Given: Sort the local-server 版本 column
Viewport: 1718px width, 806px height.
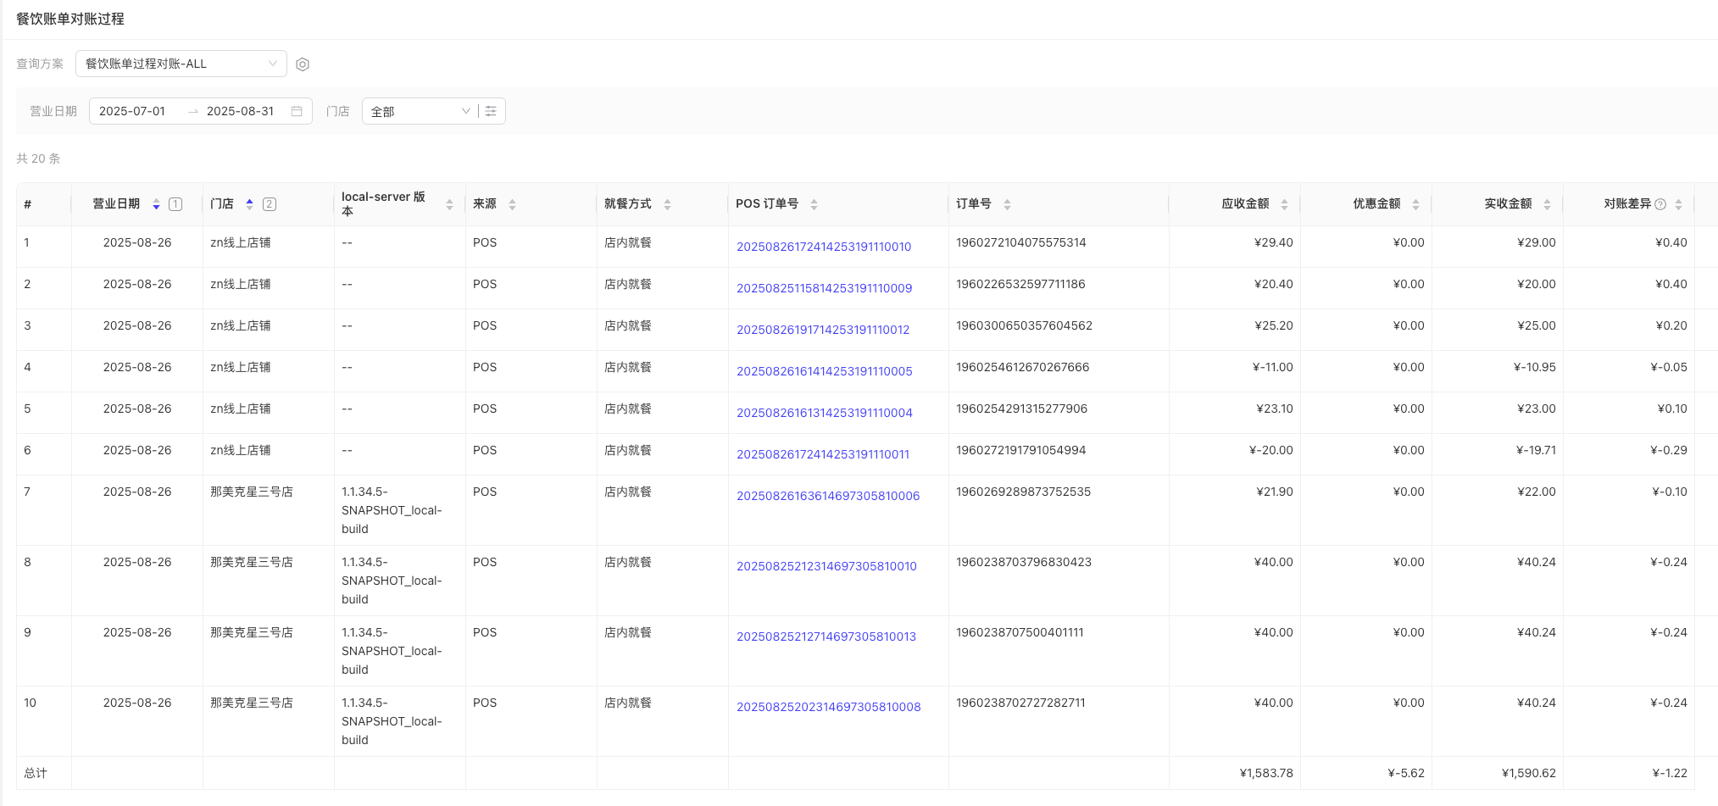Looking at the screenshot, I should point(449,204).
